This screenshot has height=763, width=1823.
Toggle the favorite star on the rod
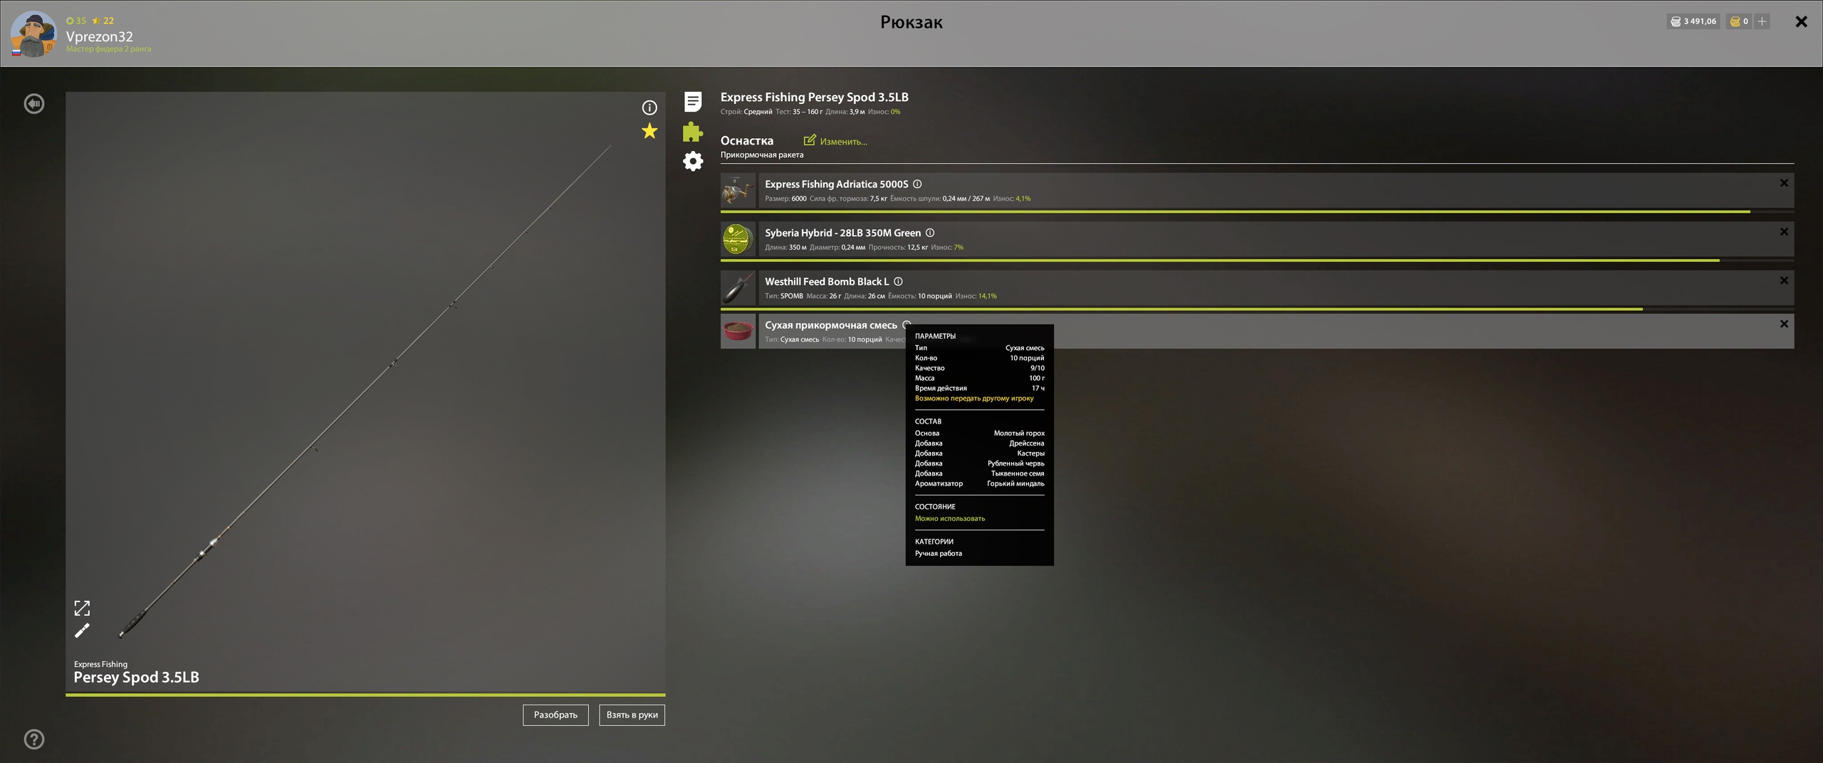pos(649,131)
